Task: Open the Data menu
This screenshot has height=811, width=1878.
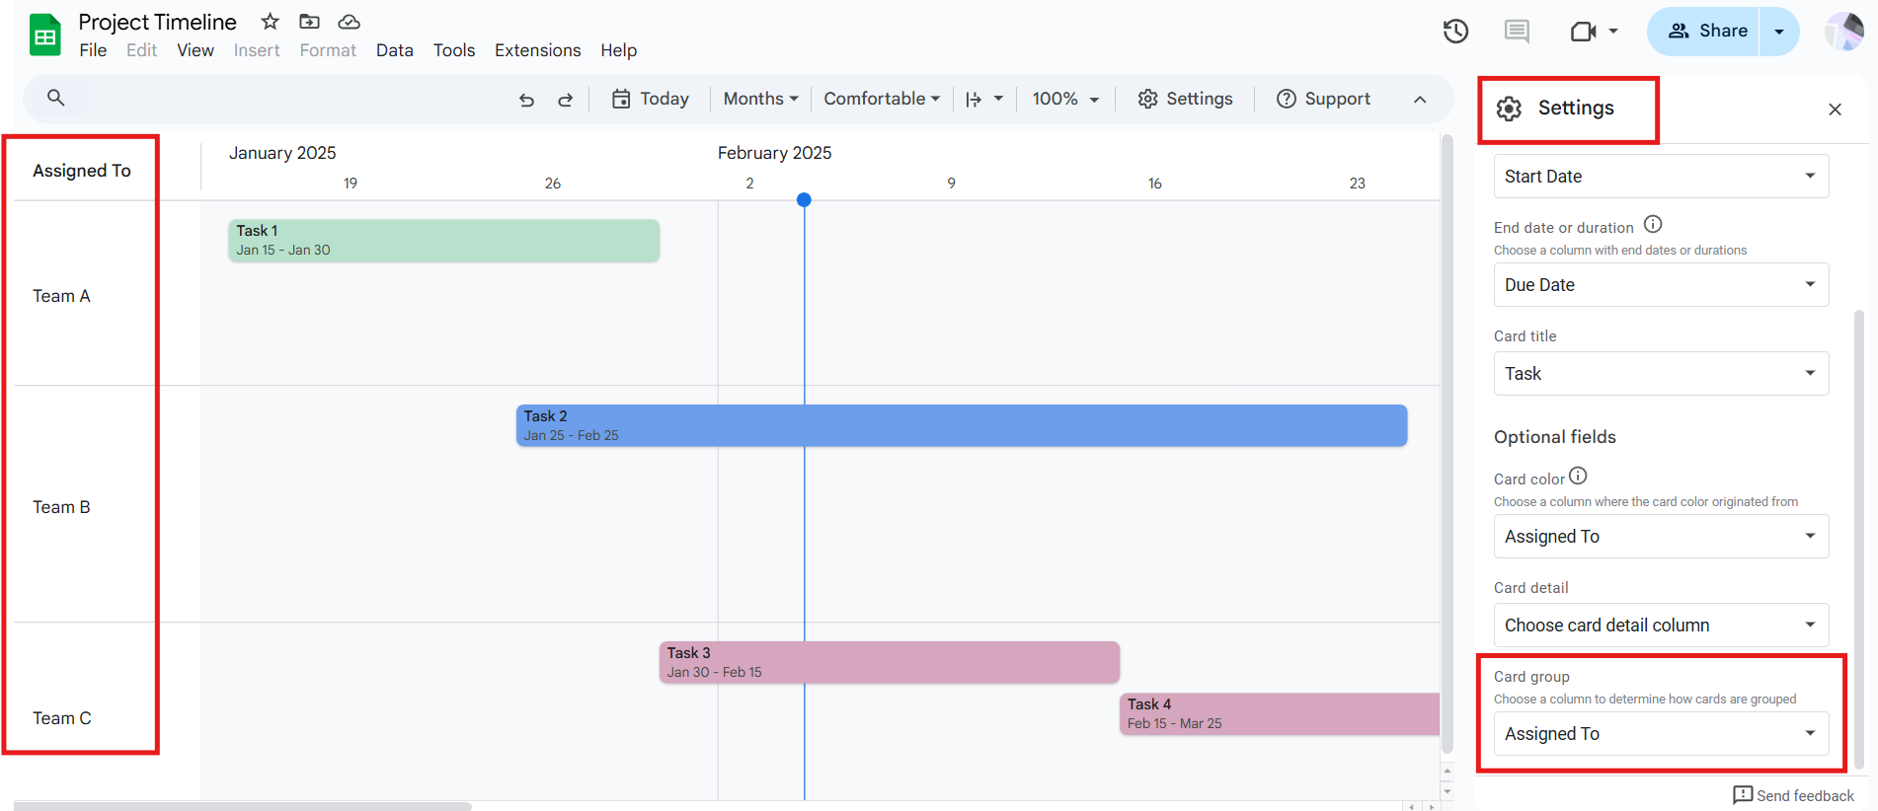Action: pyautogui.click(x=394, y=50)
